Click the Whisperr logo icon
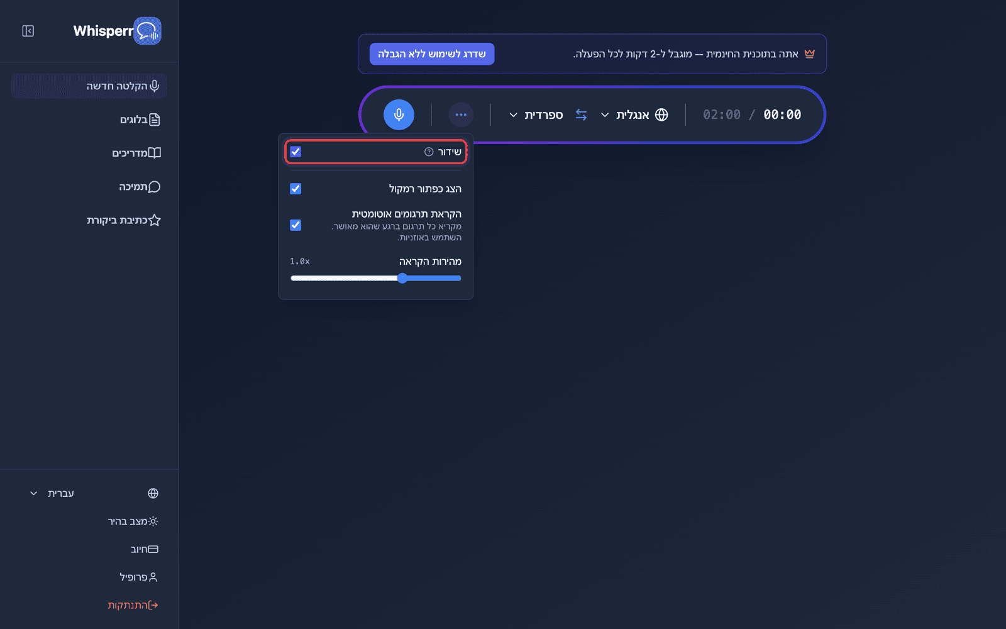 click(148, 31)
